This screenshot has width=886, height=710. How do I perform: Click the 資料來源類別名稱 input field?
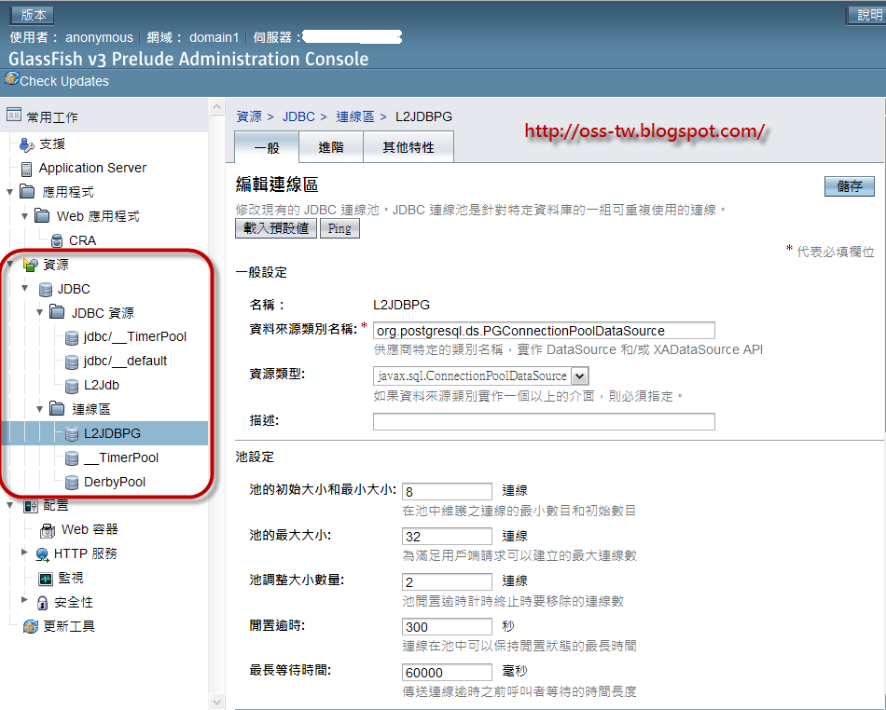[x=544, y=331]
